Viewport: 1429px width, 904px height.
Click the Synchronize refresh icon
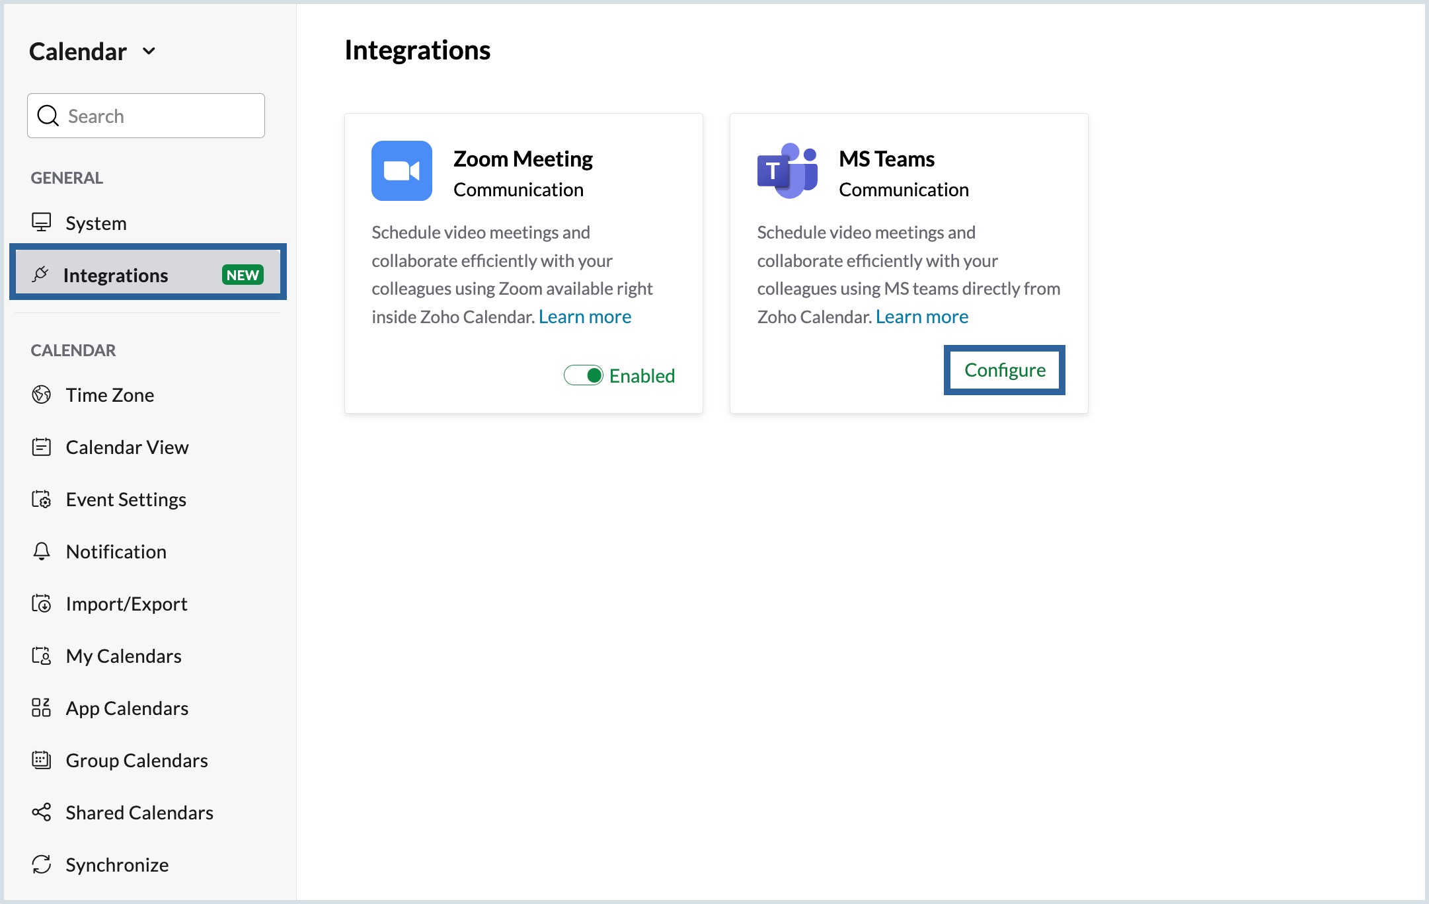(x=42, y=864)
